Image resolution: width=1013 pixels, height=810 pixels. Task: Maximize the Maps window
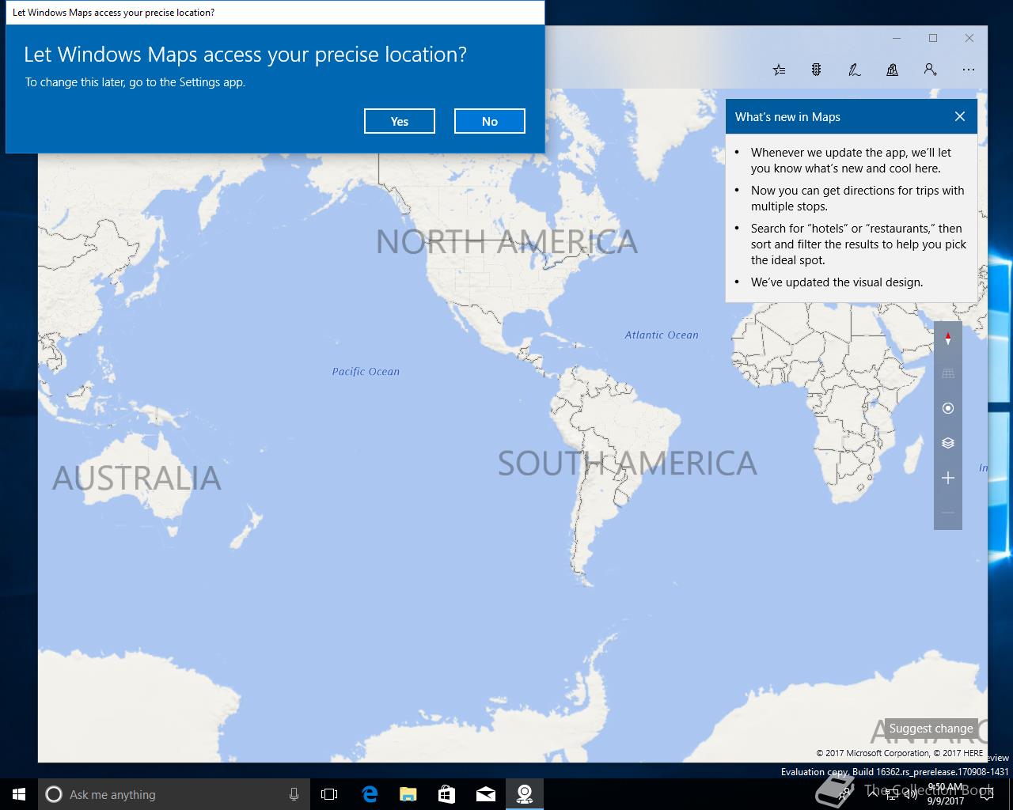tap(933, 38)
